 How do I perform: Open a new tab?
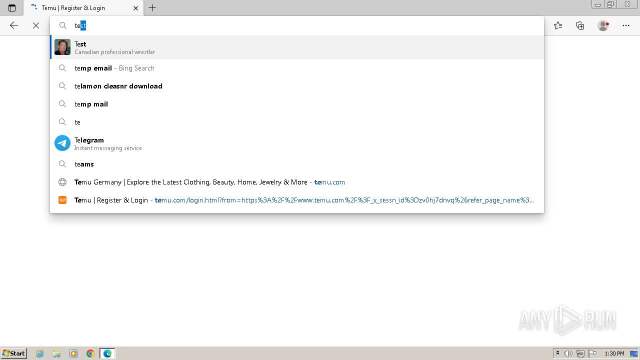[152, 8]
